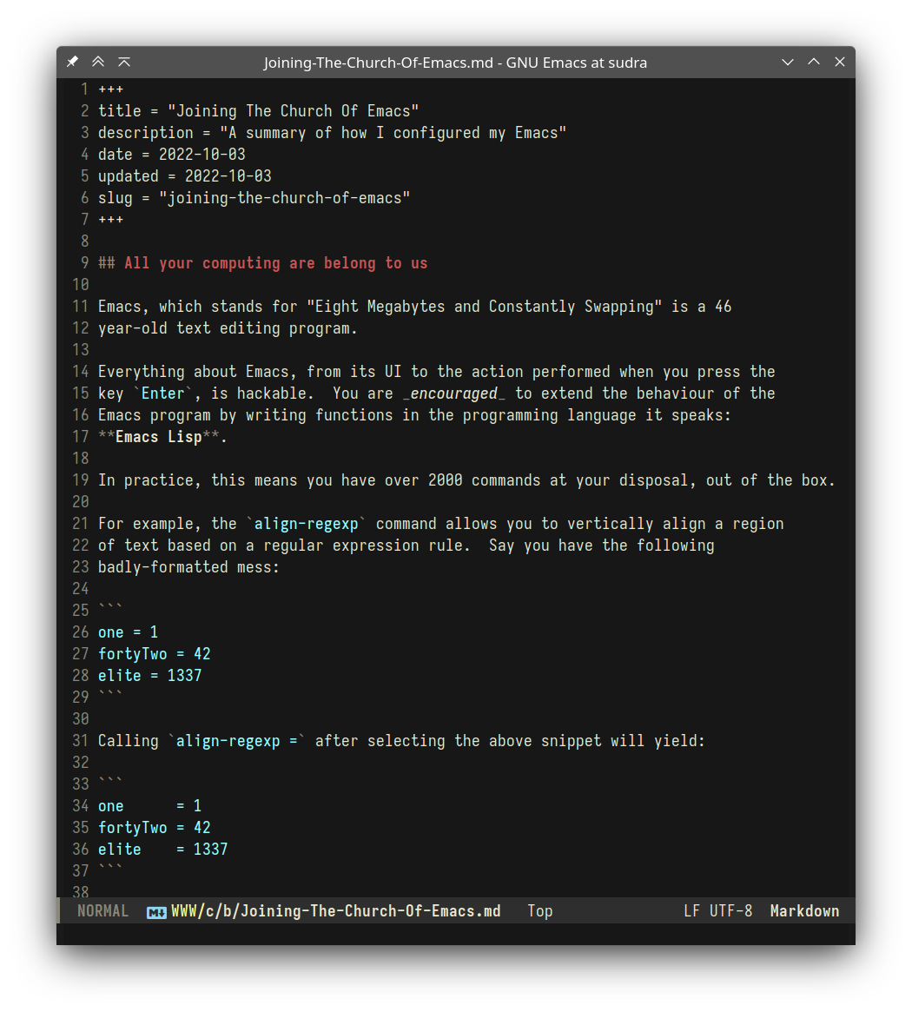Click the bold text Emacs Lisp
Screen dimensions: 912x1012
(159, 437)
